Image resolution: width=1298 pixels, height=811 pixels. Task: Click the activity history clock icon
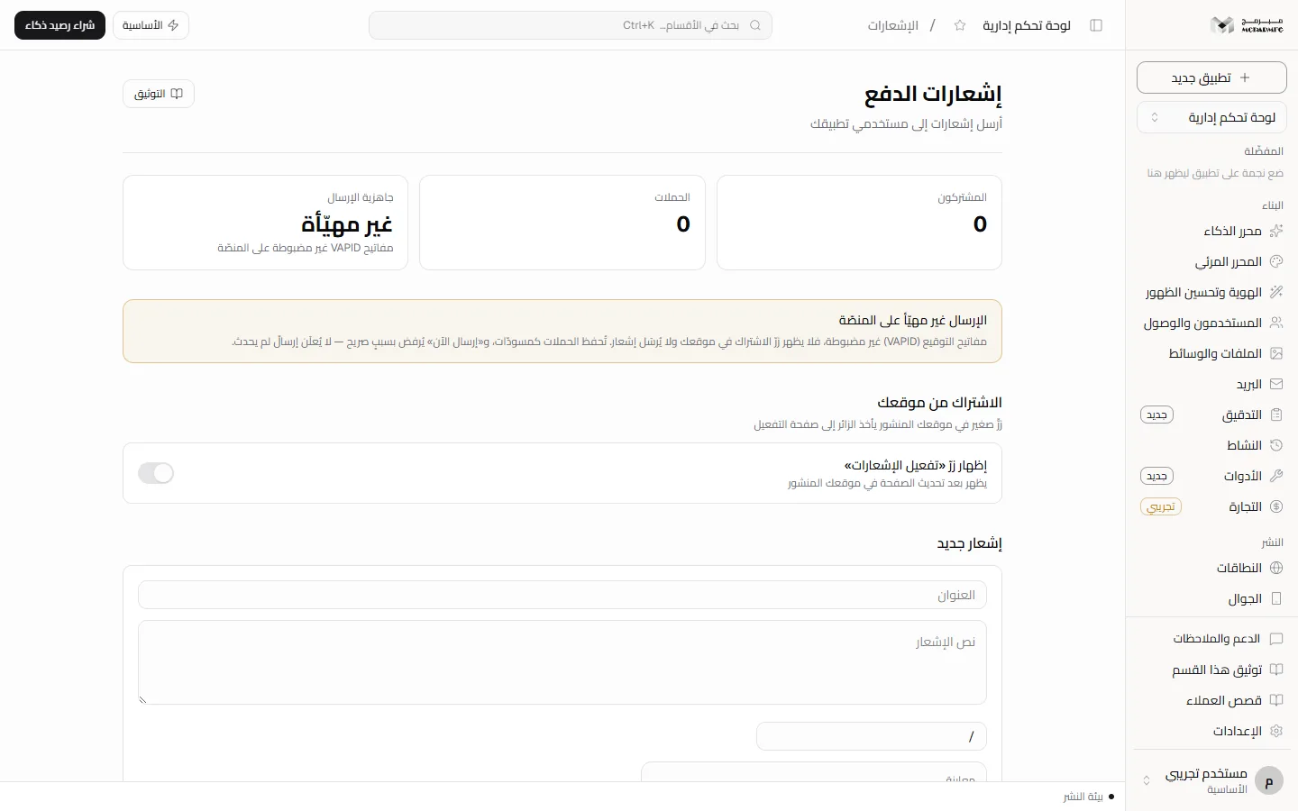pos(1275,446)
